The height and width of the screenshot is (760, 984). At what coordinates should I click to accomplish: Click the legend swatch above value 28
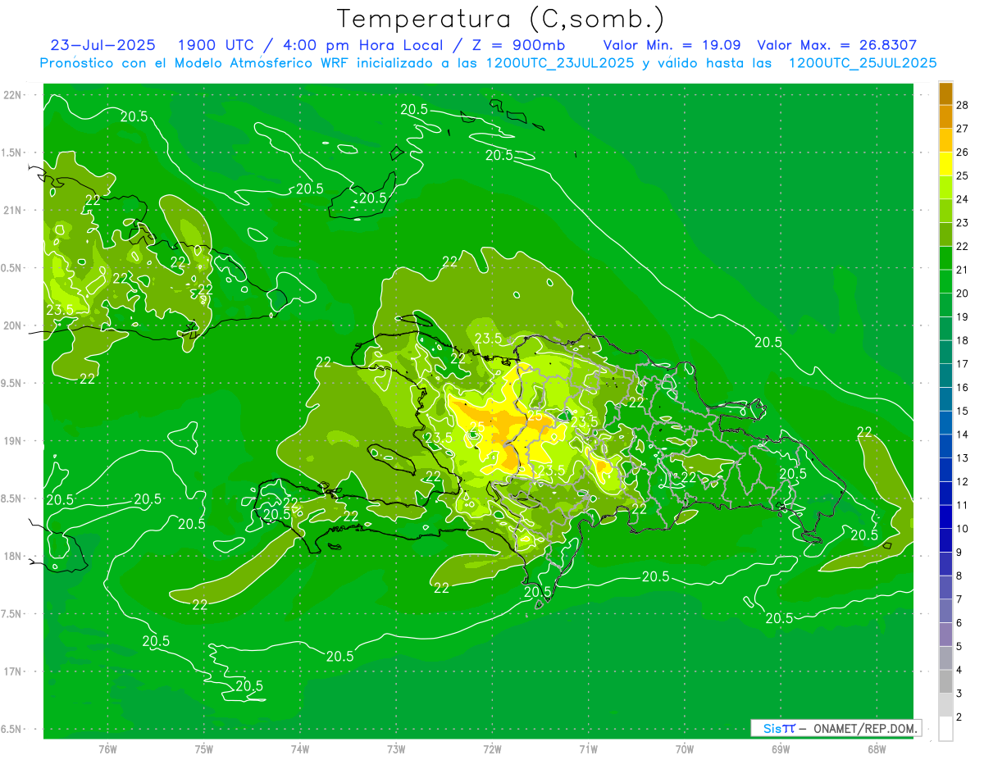click(x=945, y=93)
